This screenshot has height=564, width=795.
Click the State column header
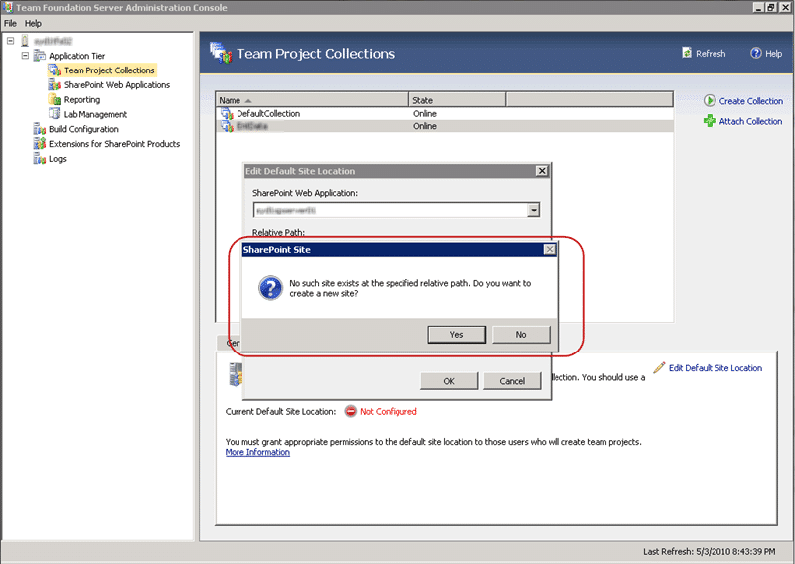tap(457, 100)
